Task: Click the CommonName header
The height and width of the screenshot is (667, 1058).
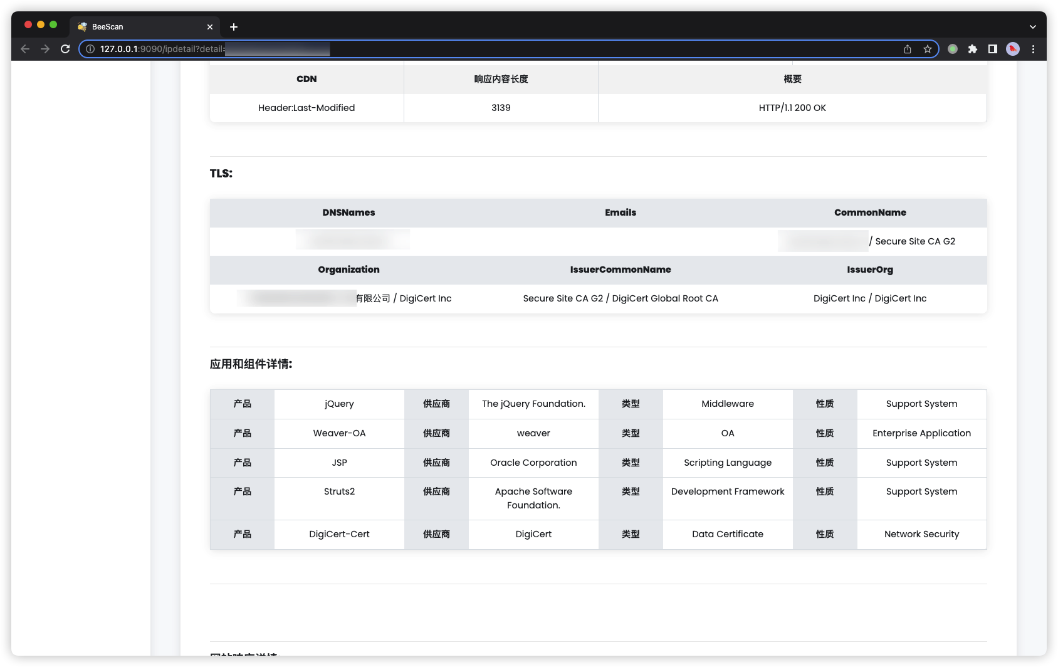Action: pyautogui.click(x=870, y=213)
